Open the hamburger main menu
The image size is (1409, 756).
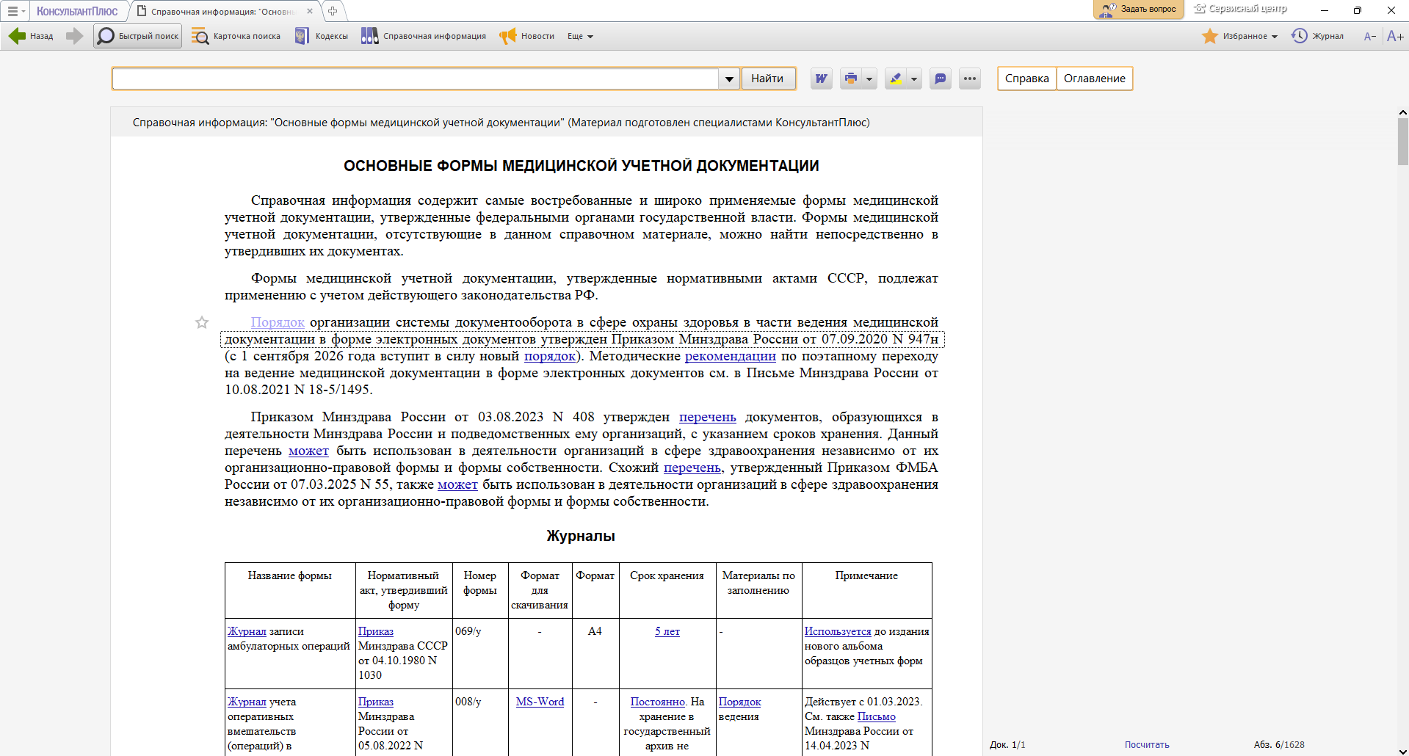pos(15,11)
